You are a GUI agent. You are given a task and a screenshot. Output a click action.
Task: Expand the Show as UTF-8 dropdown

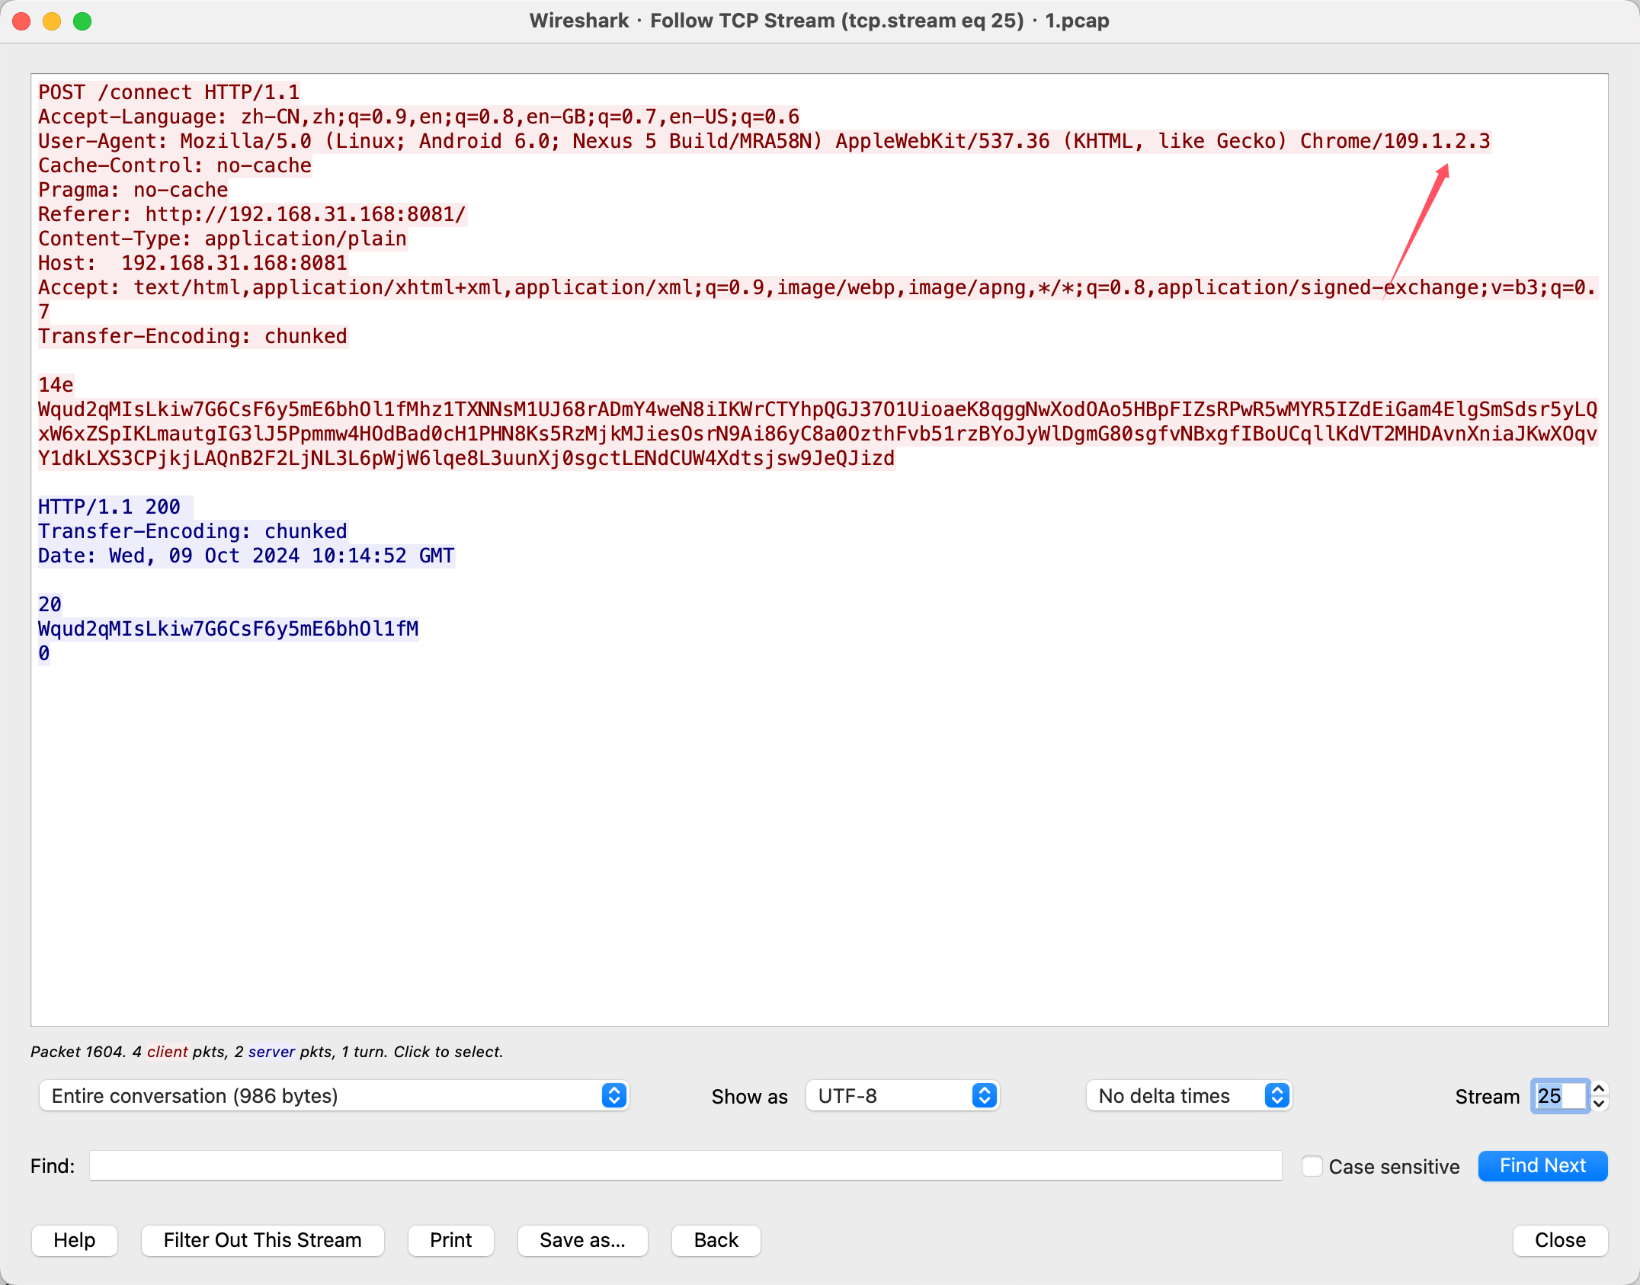(x=902, y=1096)
